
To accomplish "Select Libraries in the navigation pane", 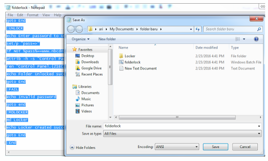I will click(85, 86).
